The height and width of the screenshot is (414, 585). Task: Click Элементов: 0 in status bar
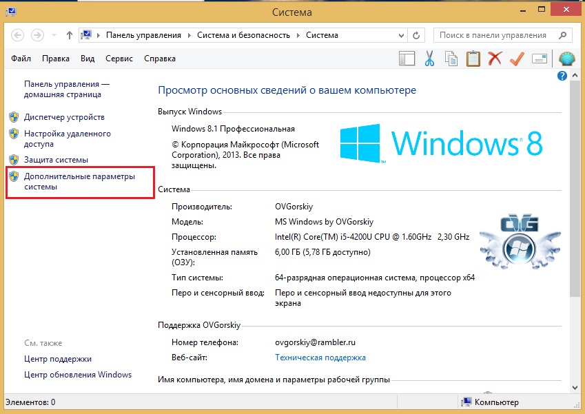[30, 402]
